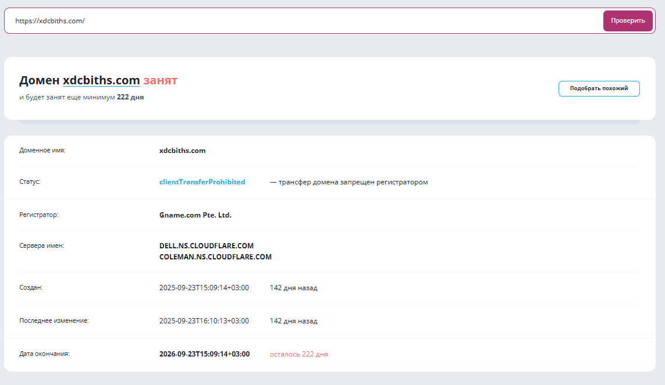
Task: Open the Подобрать похожий option
Action: (x=599, y=88)
